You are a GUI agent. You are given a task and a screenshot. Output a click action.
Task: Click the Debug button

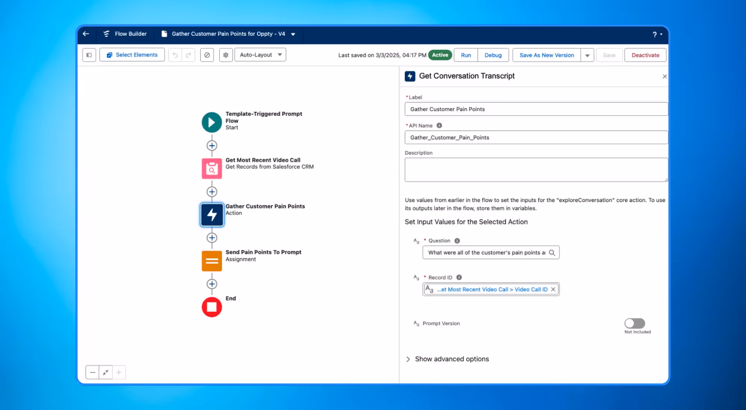(x=493, y=55)
